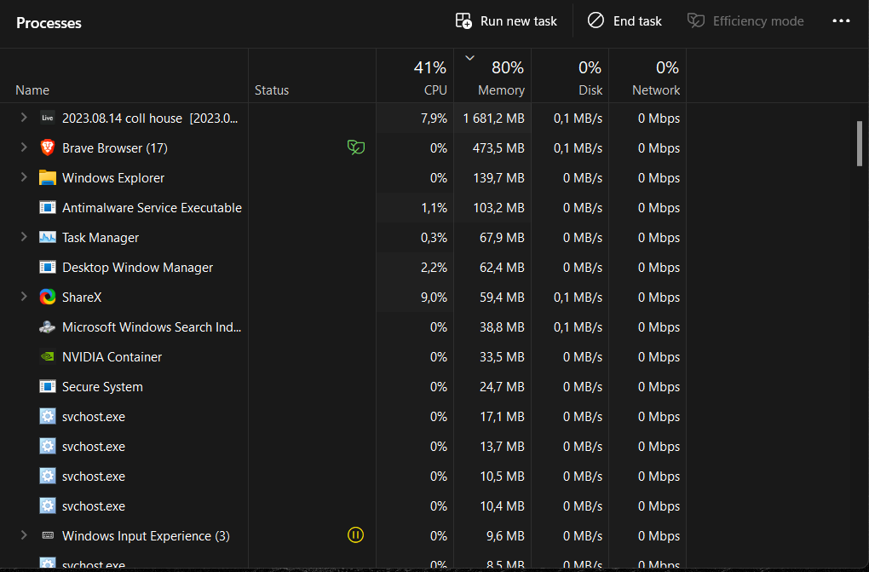The height and width of the screenshot is (572, 869).
Task: Click the yellow suspended icon on Windows Input Experience
Action: click(x=355, y=534)
